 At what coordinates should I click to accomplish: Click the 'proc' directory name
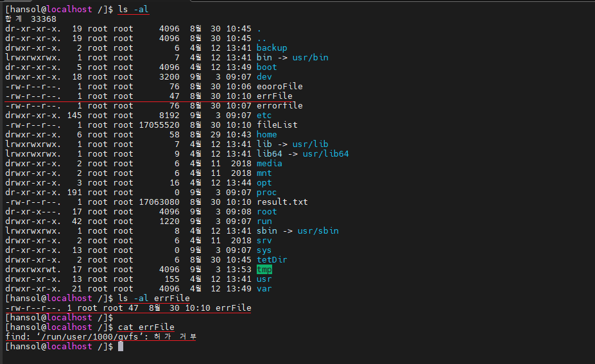tap(266, 193)
